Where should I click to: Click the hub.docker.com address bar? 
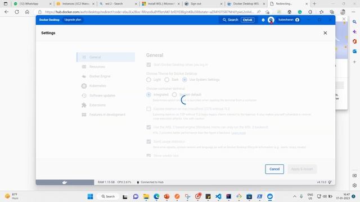(149, 12)
